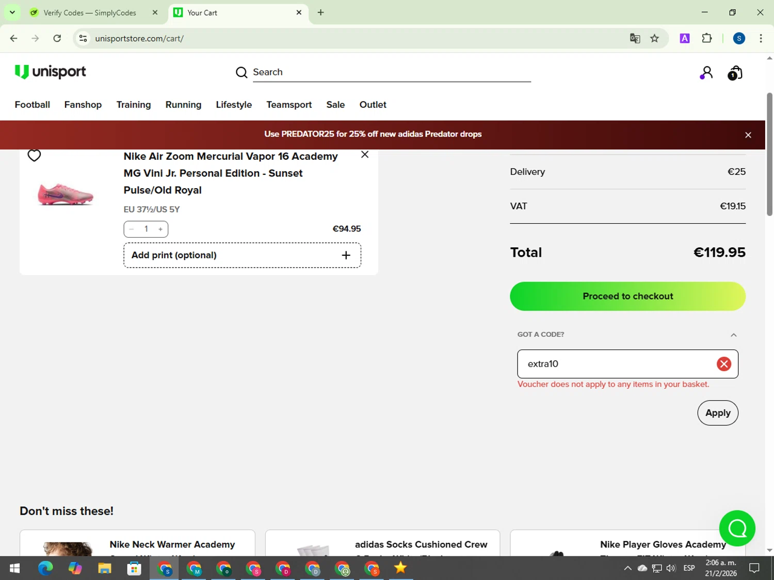The image size is (774, 580).
Task: Expand Add print (optional) option
Action: (242, 255)
